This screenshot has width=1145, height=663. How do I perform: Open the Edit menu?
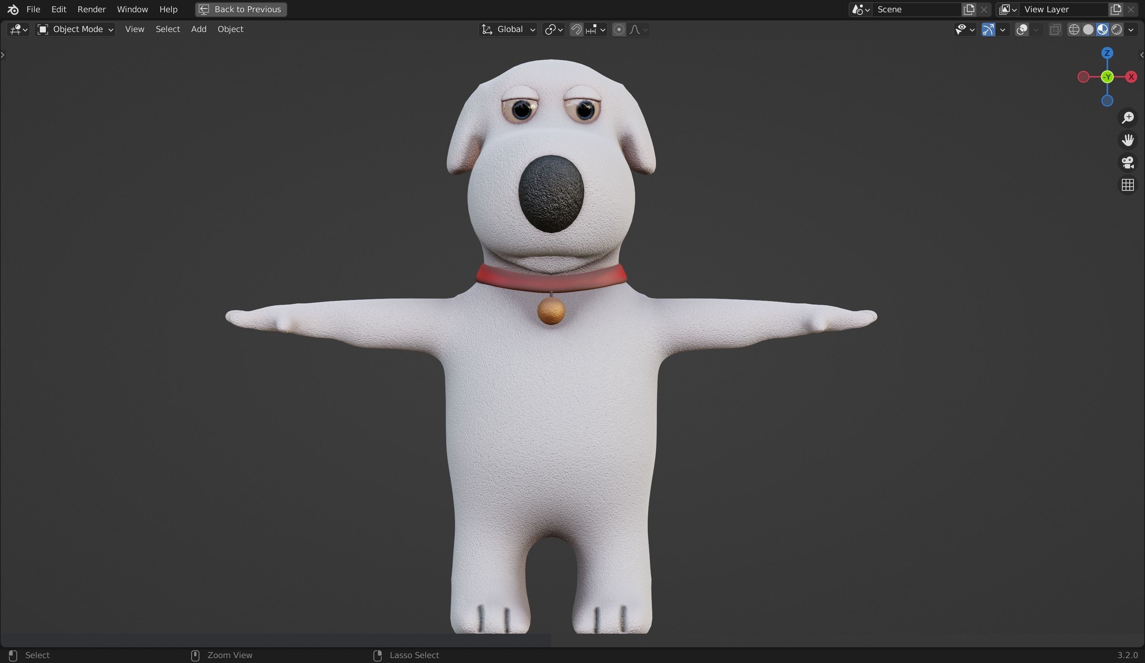[59, 10]
